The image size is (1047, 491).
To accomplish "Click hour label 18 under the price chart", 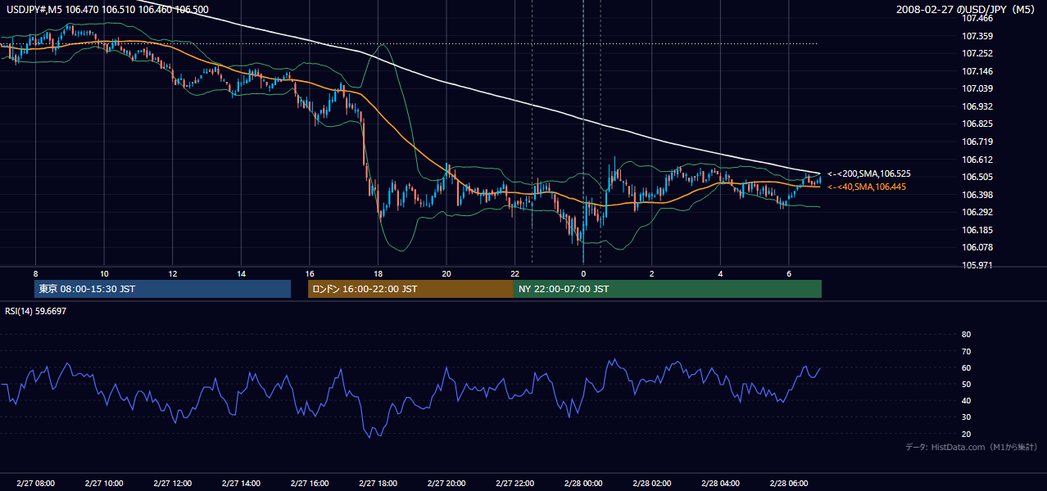I will pyautogui.click(x=378, y=273).
